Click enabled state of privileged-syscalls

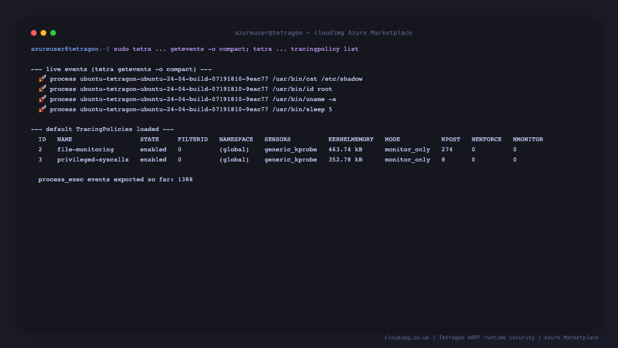click(x=154, y=159)
